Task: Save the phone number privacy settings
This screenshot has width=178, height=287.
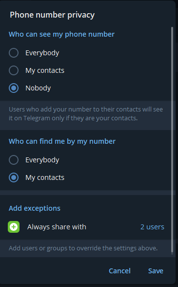Action: (156, 271)
